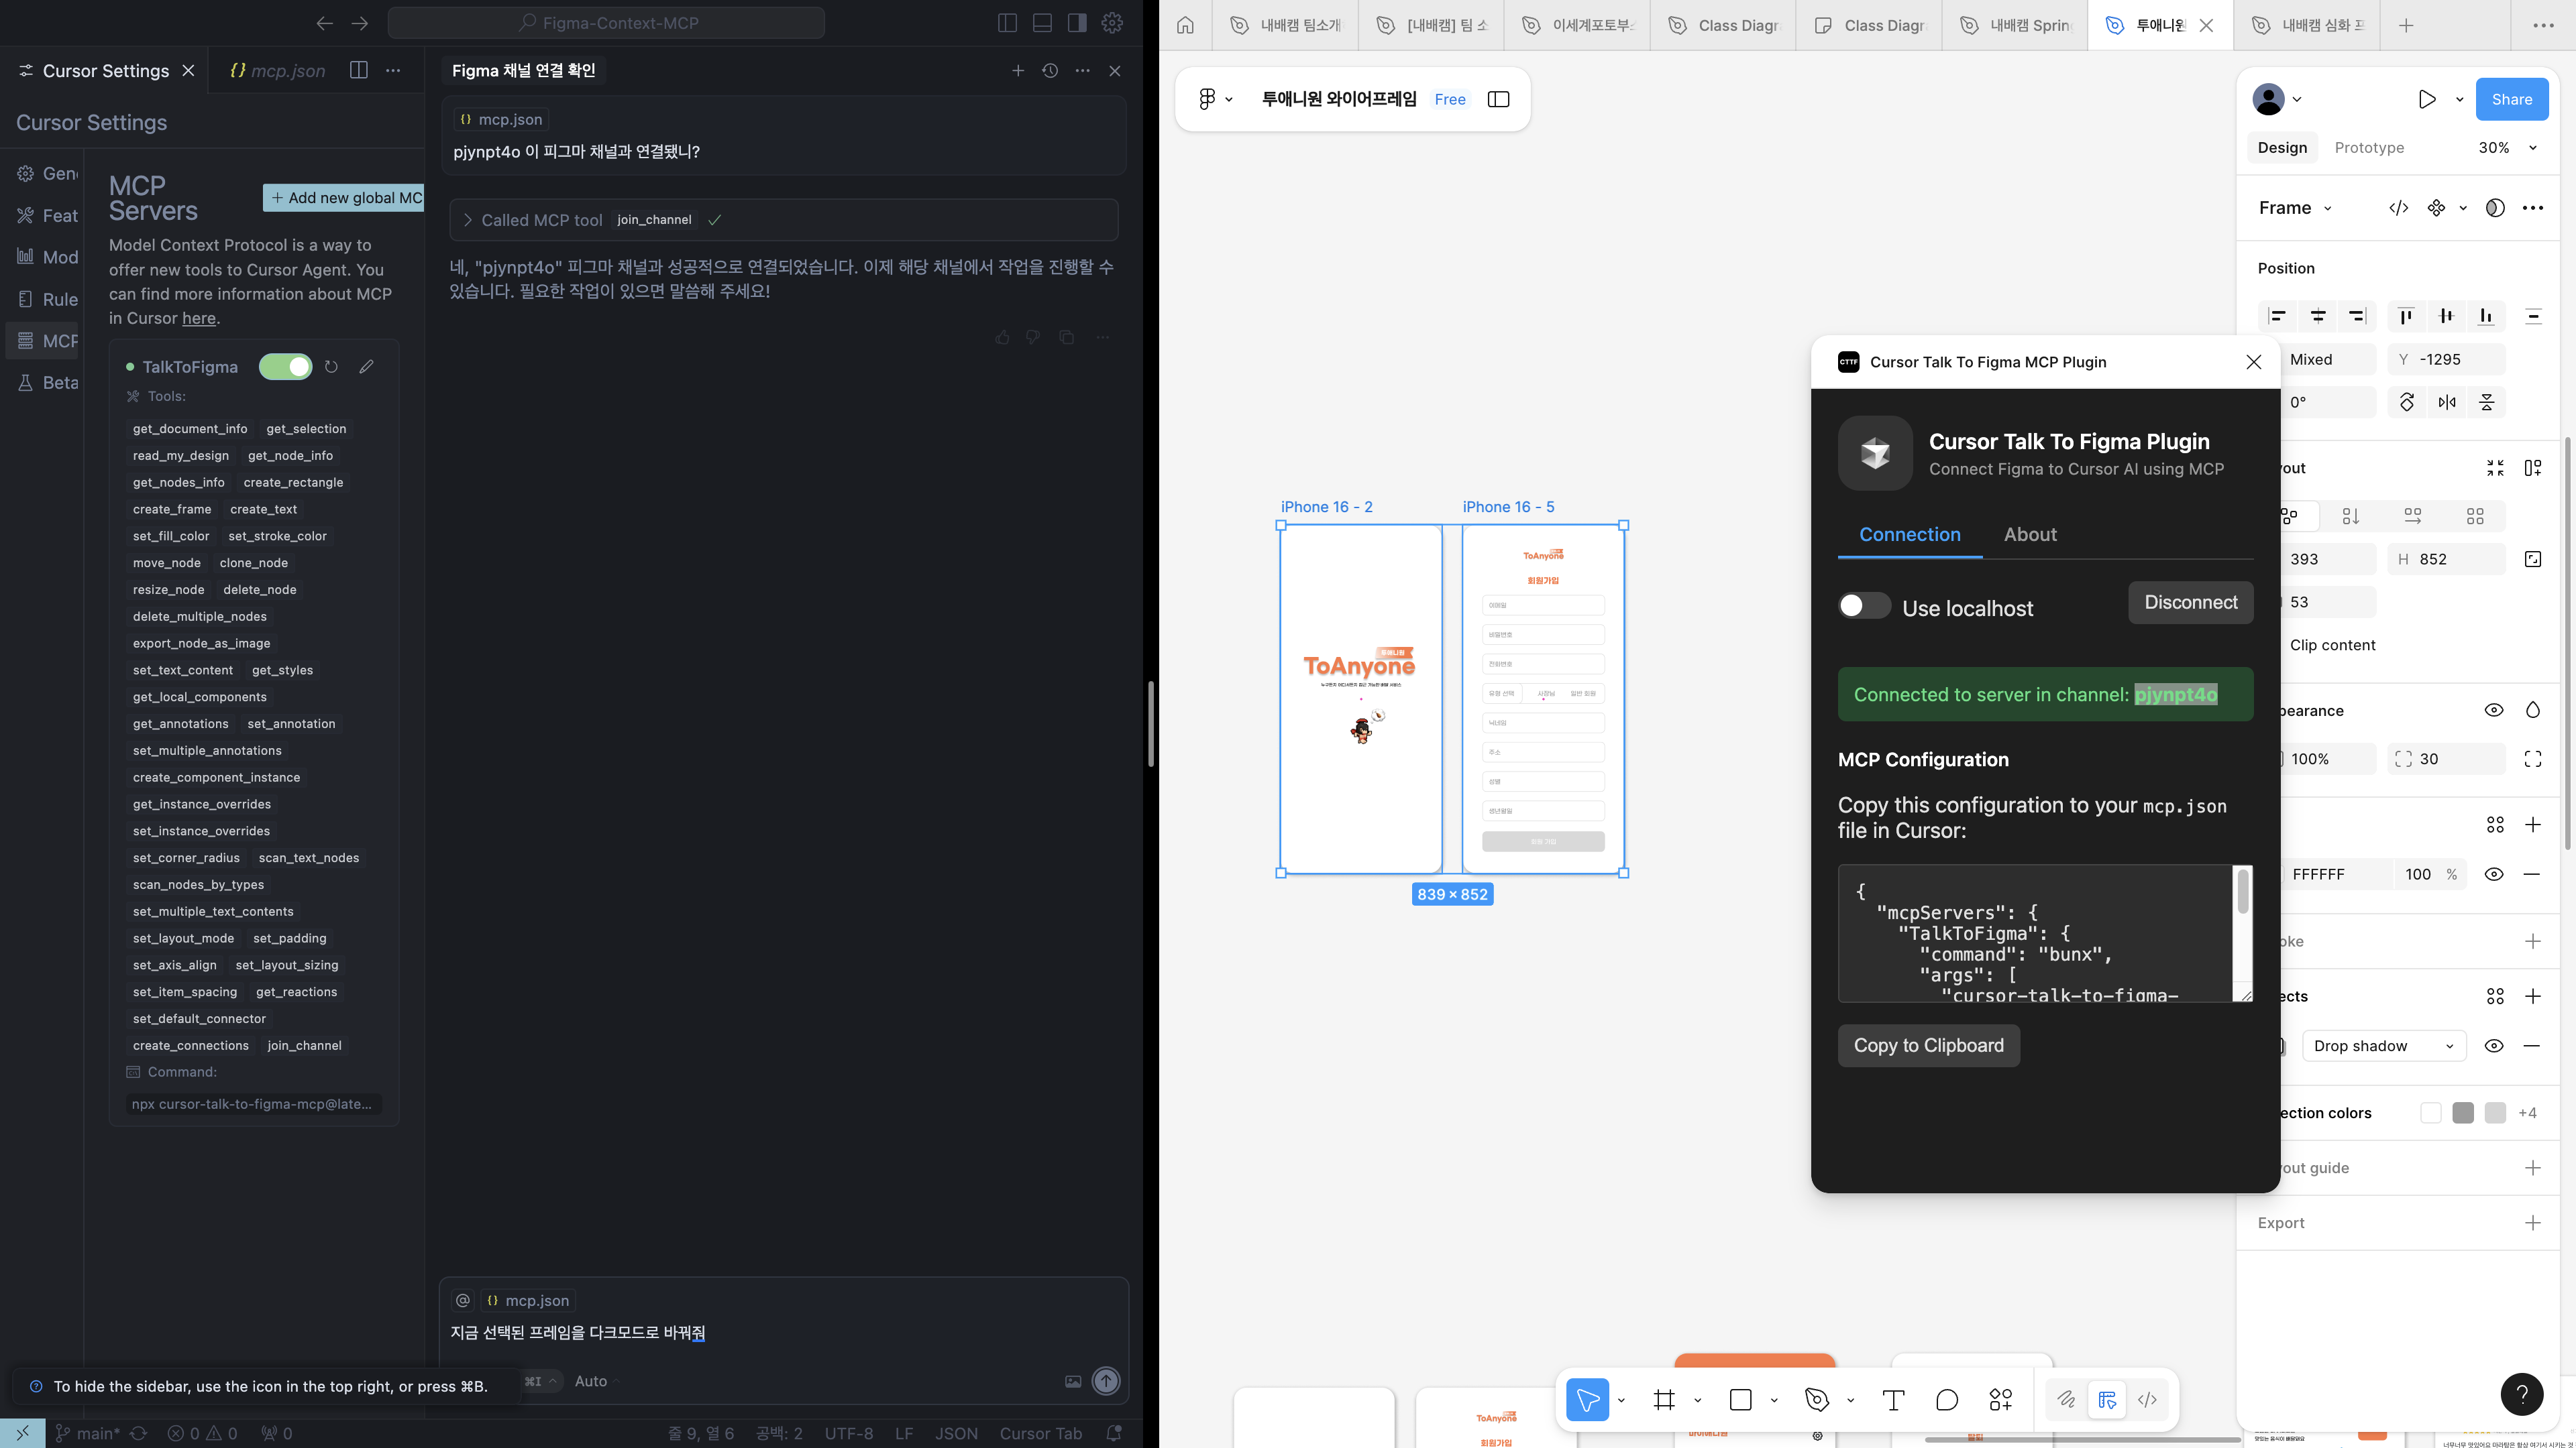Edit the TalkToFigma server with pencil icon
Image resolution: width=2576 pixels, height=1448 pixels.
(366, 367)
